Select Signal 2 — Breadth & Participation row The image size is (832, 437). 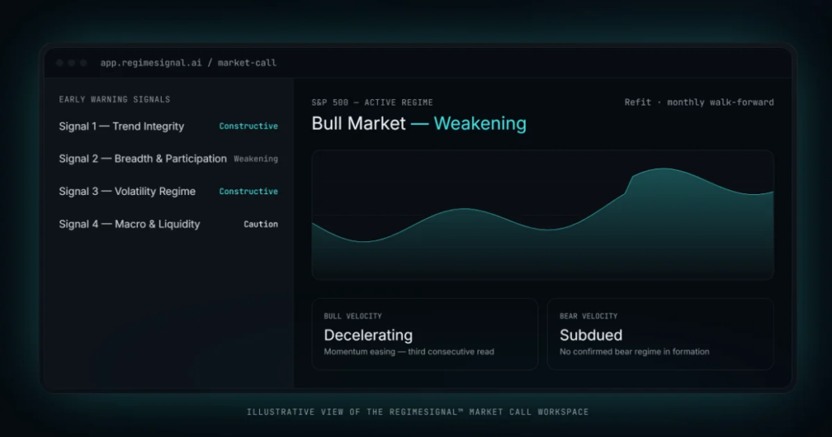pyautogui.click(x=168, y=158)
